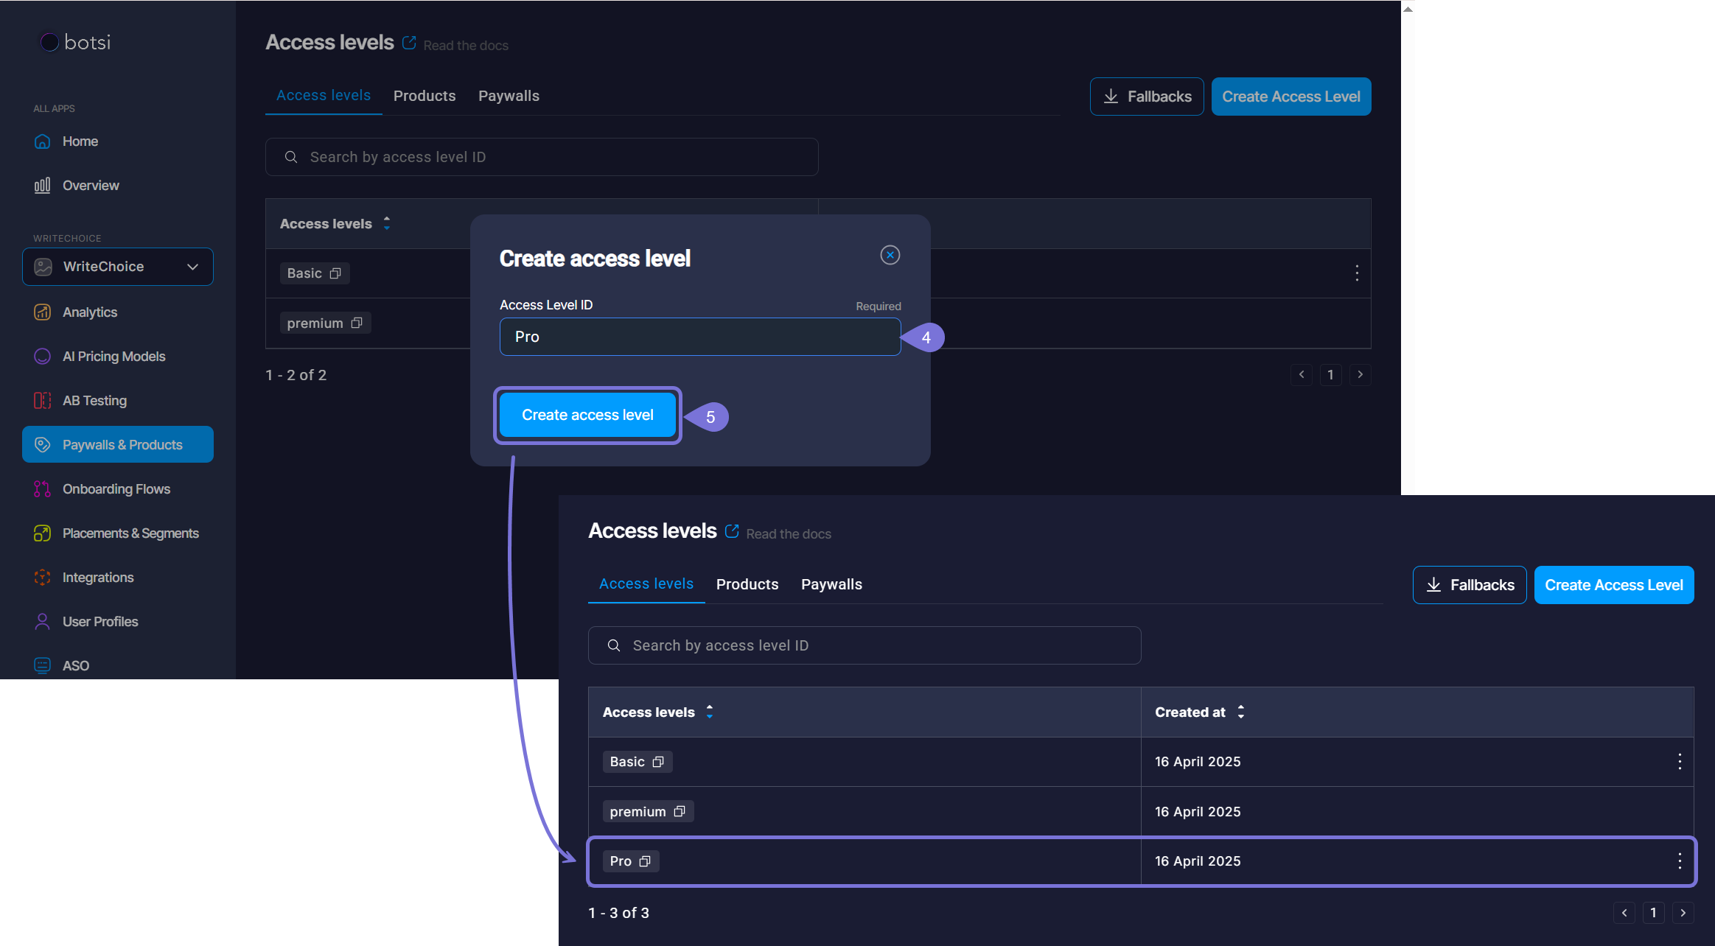
Task: Copy the premium ID in lower table
Action: point(680,811)
